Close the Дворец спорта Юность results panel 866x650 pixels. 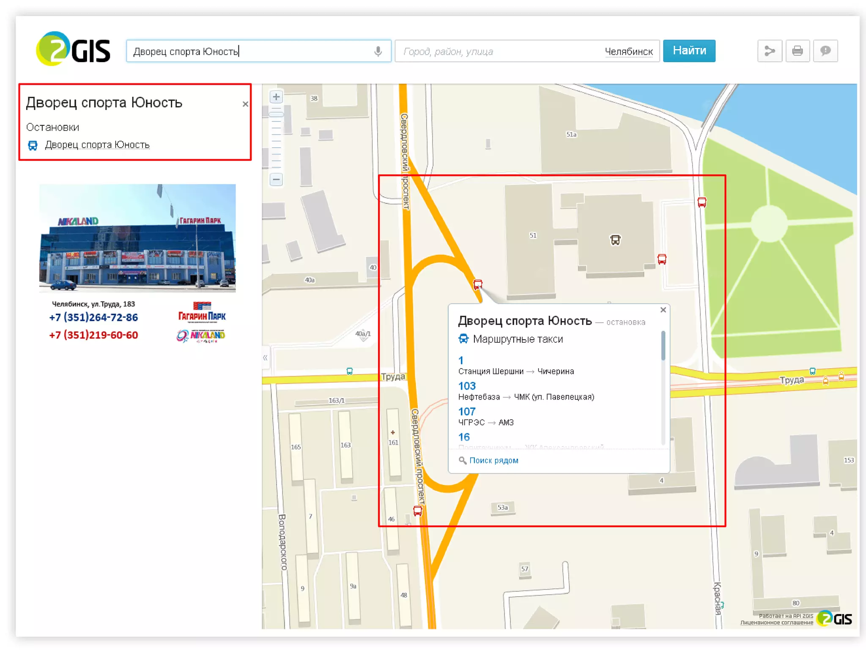245,104
